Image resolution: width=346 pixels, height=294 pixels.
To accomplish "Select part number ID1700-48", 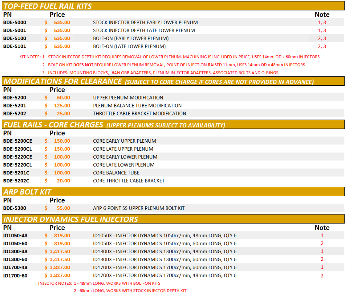I will click(x=15, y=267).
